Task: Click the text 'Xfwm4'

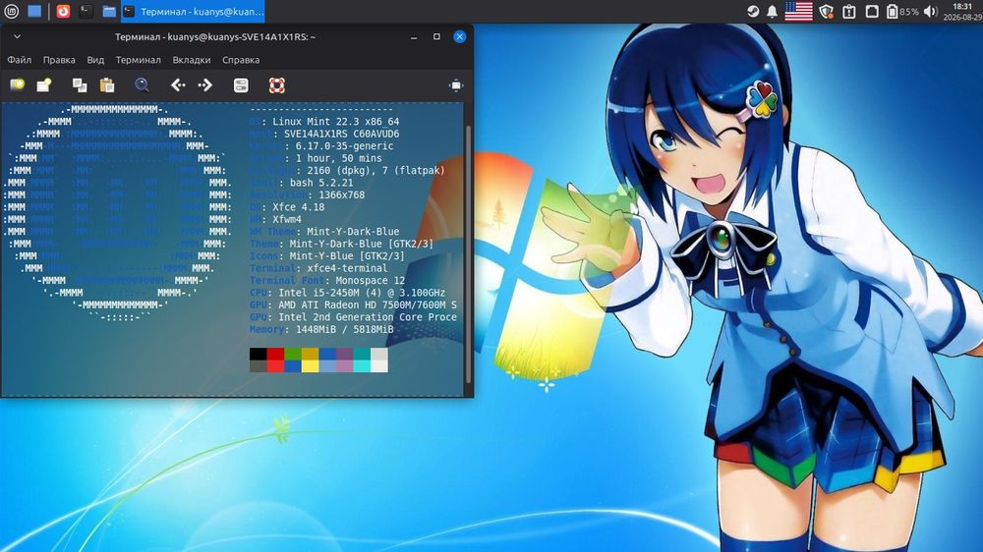Action: [x=286, y=219]
